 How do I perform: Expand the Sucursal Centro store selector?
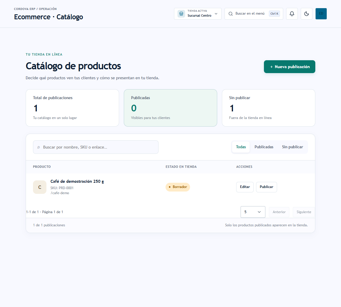[198, 14]
